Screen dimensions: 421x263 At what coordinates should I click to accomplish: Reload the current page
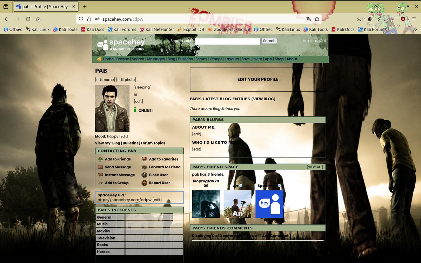28,19
